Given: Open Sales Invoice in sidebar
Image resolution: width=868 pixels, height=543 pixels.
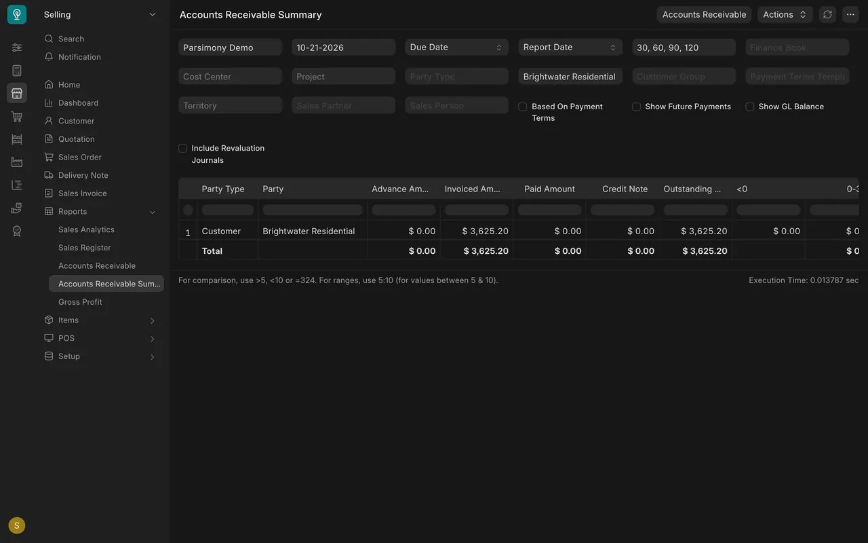Looking at the screenshot, I should coord(82,193).
